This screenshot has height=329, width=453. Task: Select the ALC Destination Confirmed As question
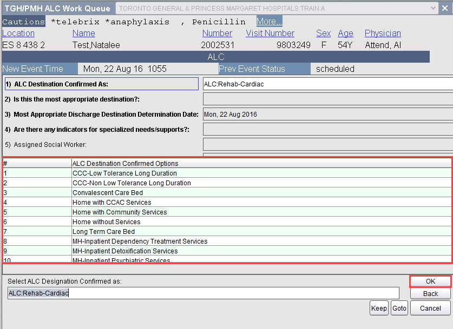tap(102, 84)
